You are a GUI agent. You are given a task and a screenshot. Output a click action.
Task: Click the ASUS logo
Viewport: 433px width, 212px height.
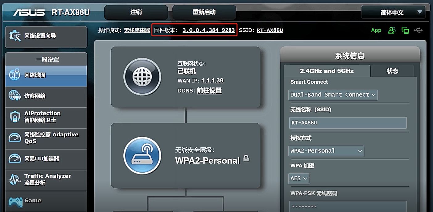click(x=29, y=12)
